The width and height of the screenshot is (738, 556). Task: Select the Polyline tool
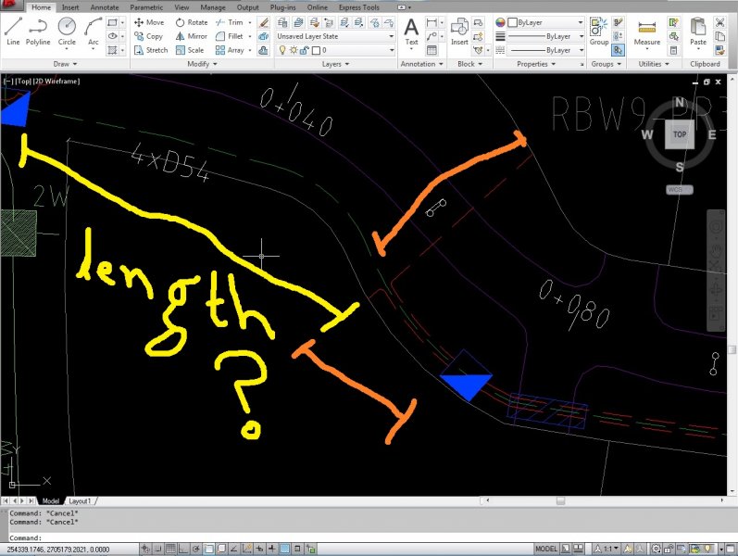tap(38, 32)
